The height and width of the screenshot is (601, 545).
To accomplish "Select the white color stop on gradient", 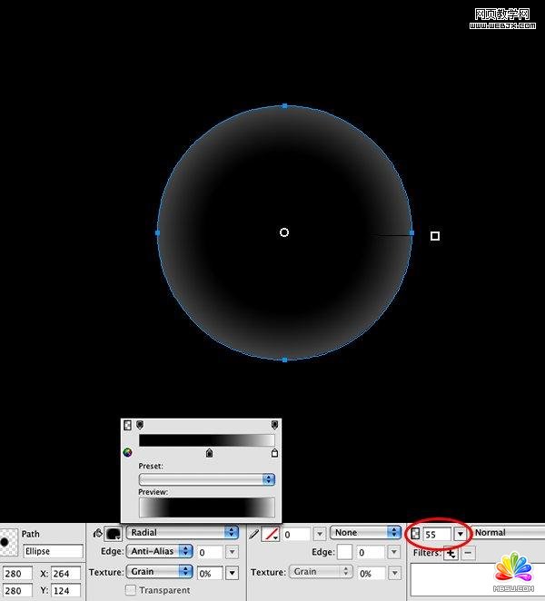I will click(274, 453).
